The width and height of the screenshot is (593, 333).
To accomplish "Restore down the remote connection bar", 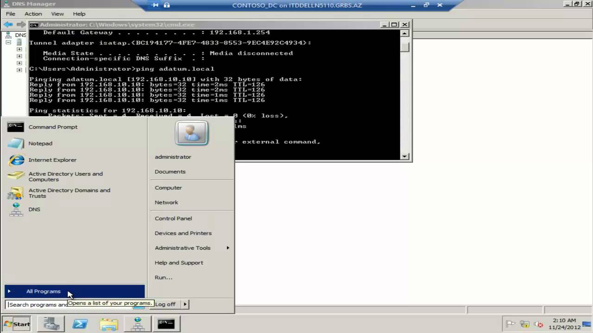I will click(426, 5).
